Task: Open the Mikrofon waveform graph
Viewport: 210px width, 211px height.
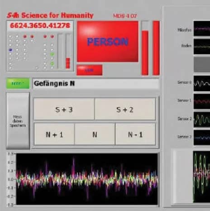Action: pyautogui.click(x=202, y=29)
